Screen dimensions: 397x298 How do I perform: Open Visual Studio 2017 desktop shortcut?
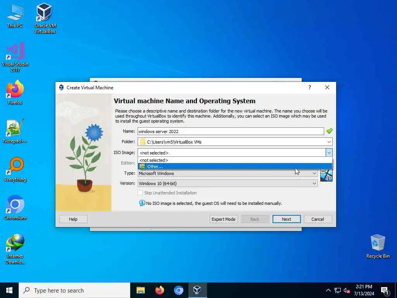[15, 57]
